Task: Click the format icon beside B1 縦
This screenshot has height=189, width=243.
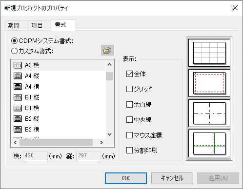Action: [x=18, y=97]
